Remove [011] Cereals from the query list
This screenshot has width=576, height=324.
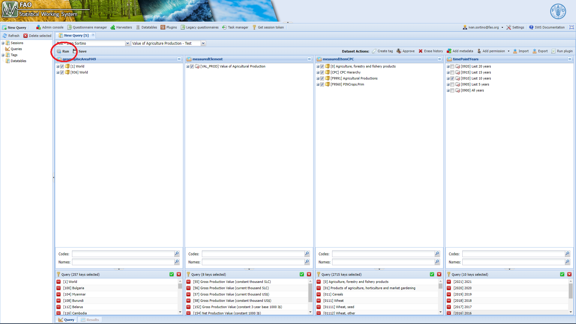pos(319,294)
